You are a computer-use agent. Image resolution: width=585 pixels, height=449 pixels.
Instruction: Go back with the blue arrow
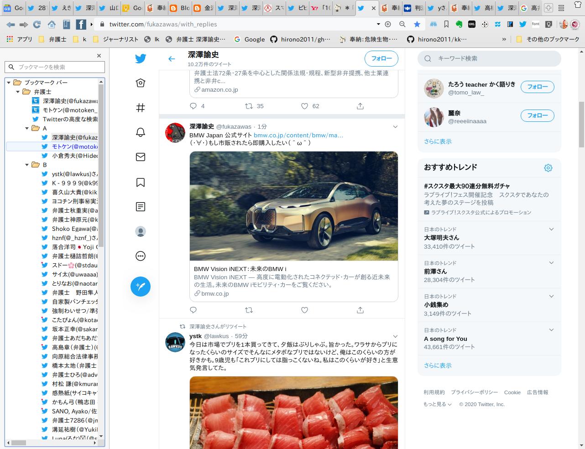pyautogui.click(x=172, y=59)
